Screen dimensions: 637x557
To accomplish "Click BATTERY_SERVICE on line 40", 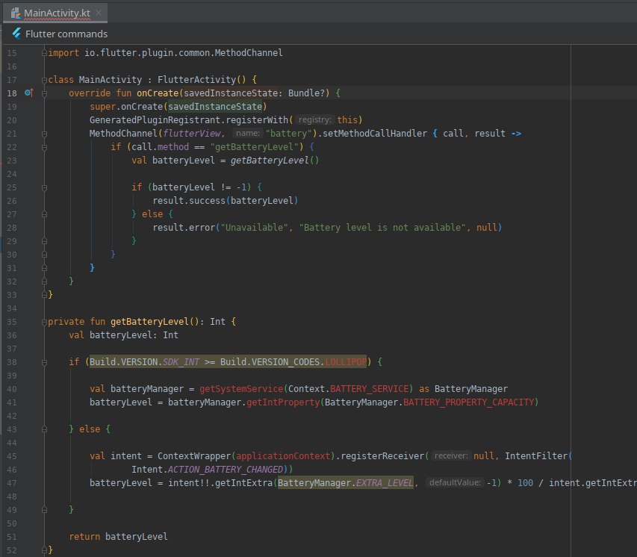I will click(x=370, y=389).
